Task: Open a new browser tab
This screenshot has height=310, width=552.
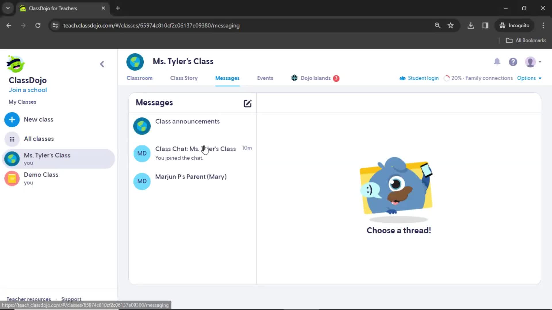Action: coord(118,8)
